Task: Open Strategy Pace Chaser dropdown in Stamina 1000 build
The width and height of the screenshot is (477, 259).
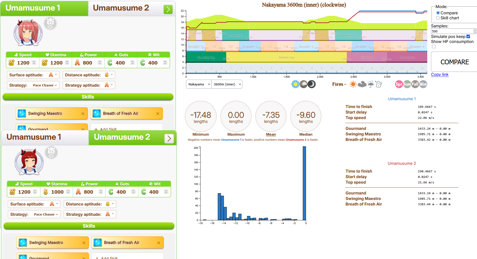Action: click(34, 214)
